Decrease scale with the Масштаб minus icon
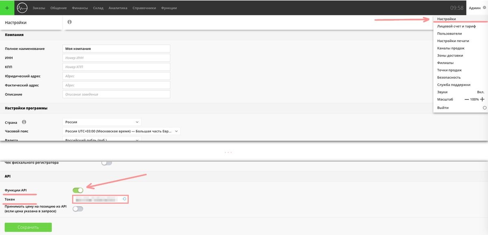The width and height of the screenshot is (488, 235). pos(467,99)
